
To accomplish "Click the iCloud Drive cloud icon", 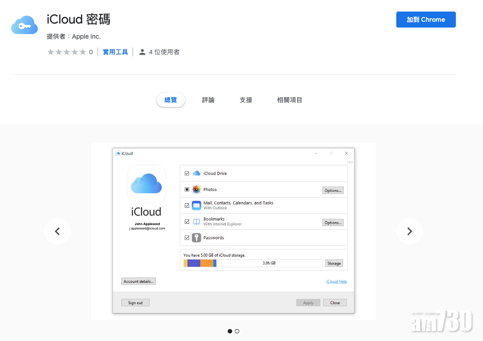I will click(x=196, y=173).
